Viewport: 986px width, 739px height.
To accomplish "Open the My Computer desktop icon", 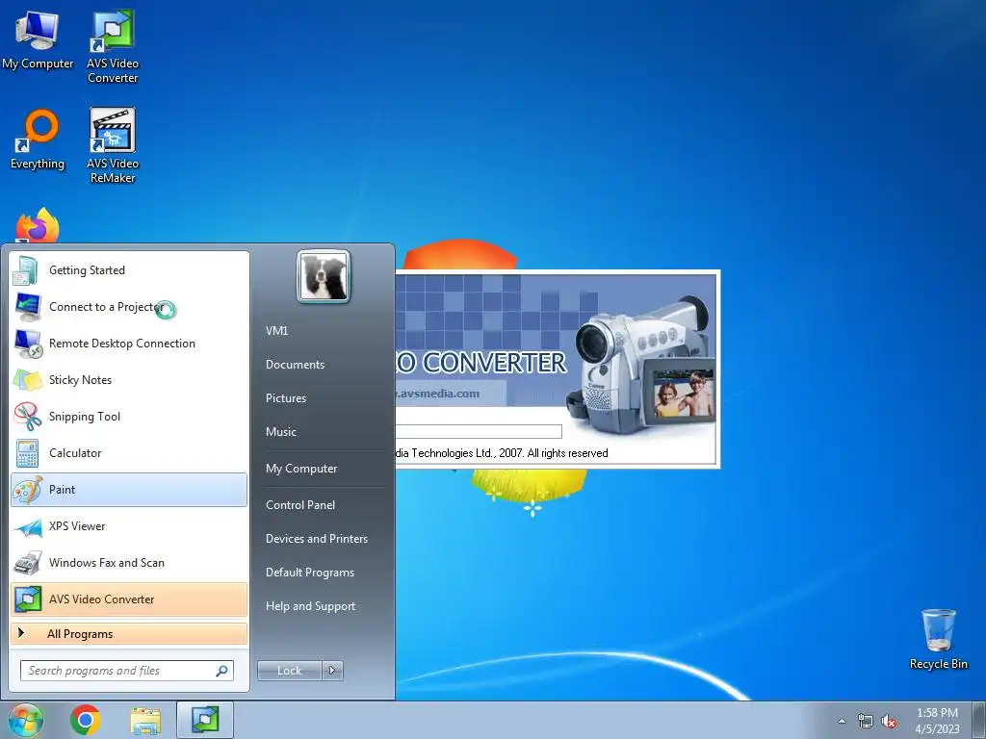I will point(38,40).
